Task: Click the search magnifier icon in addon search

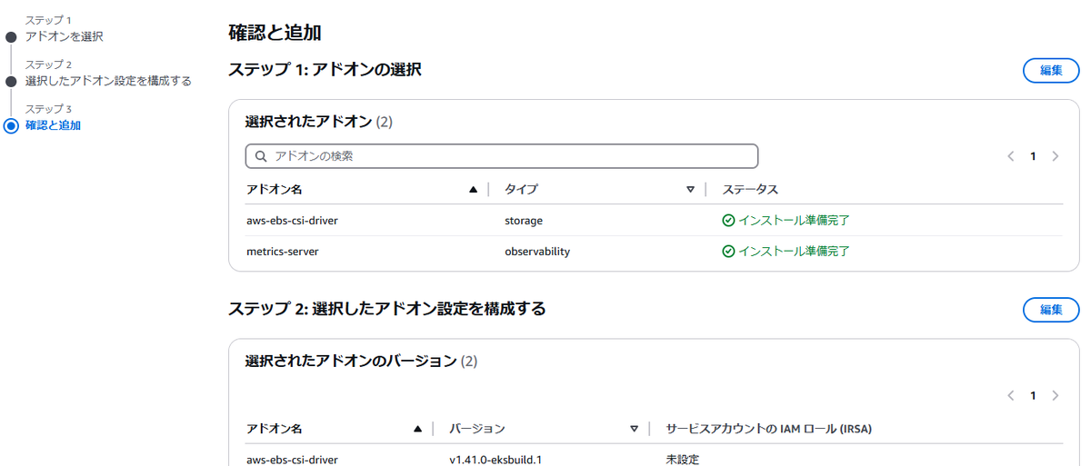Action: tap(261, 156)
